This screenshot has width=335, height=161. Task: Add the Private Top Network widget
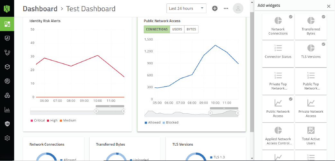pyautogui.click(x=278, y=81)
